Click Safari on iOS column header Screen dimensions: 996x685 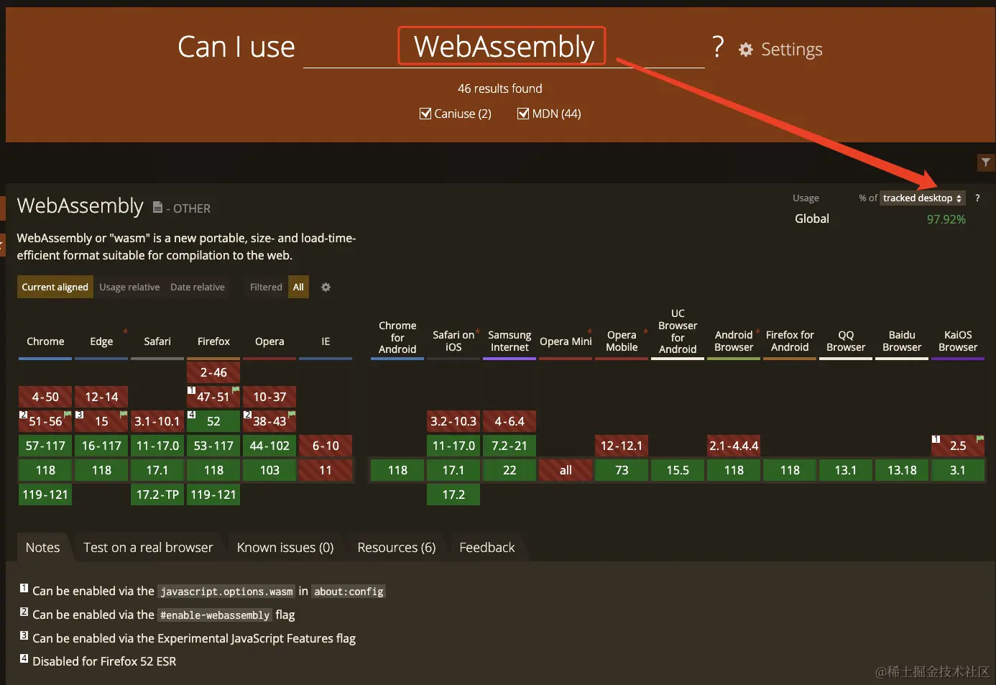point(453,341)
